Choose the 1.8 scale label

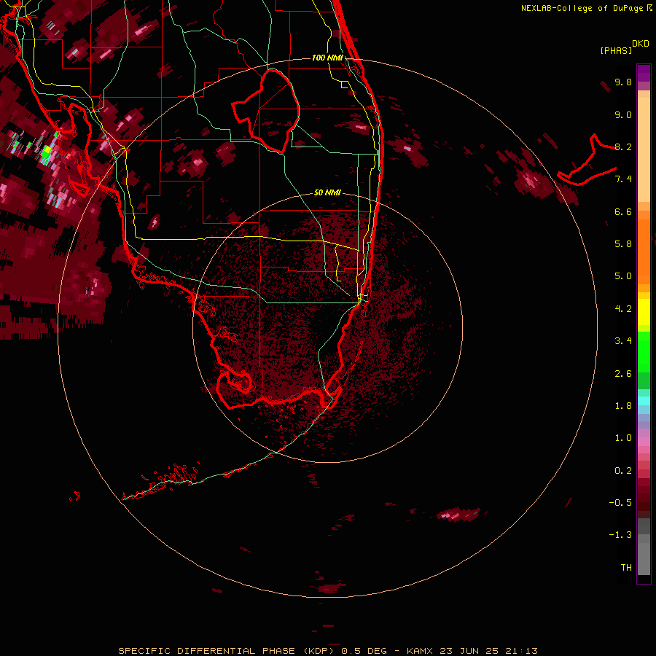point(623,406)
